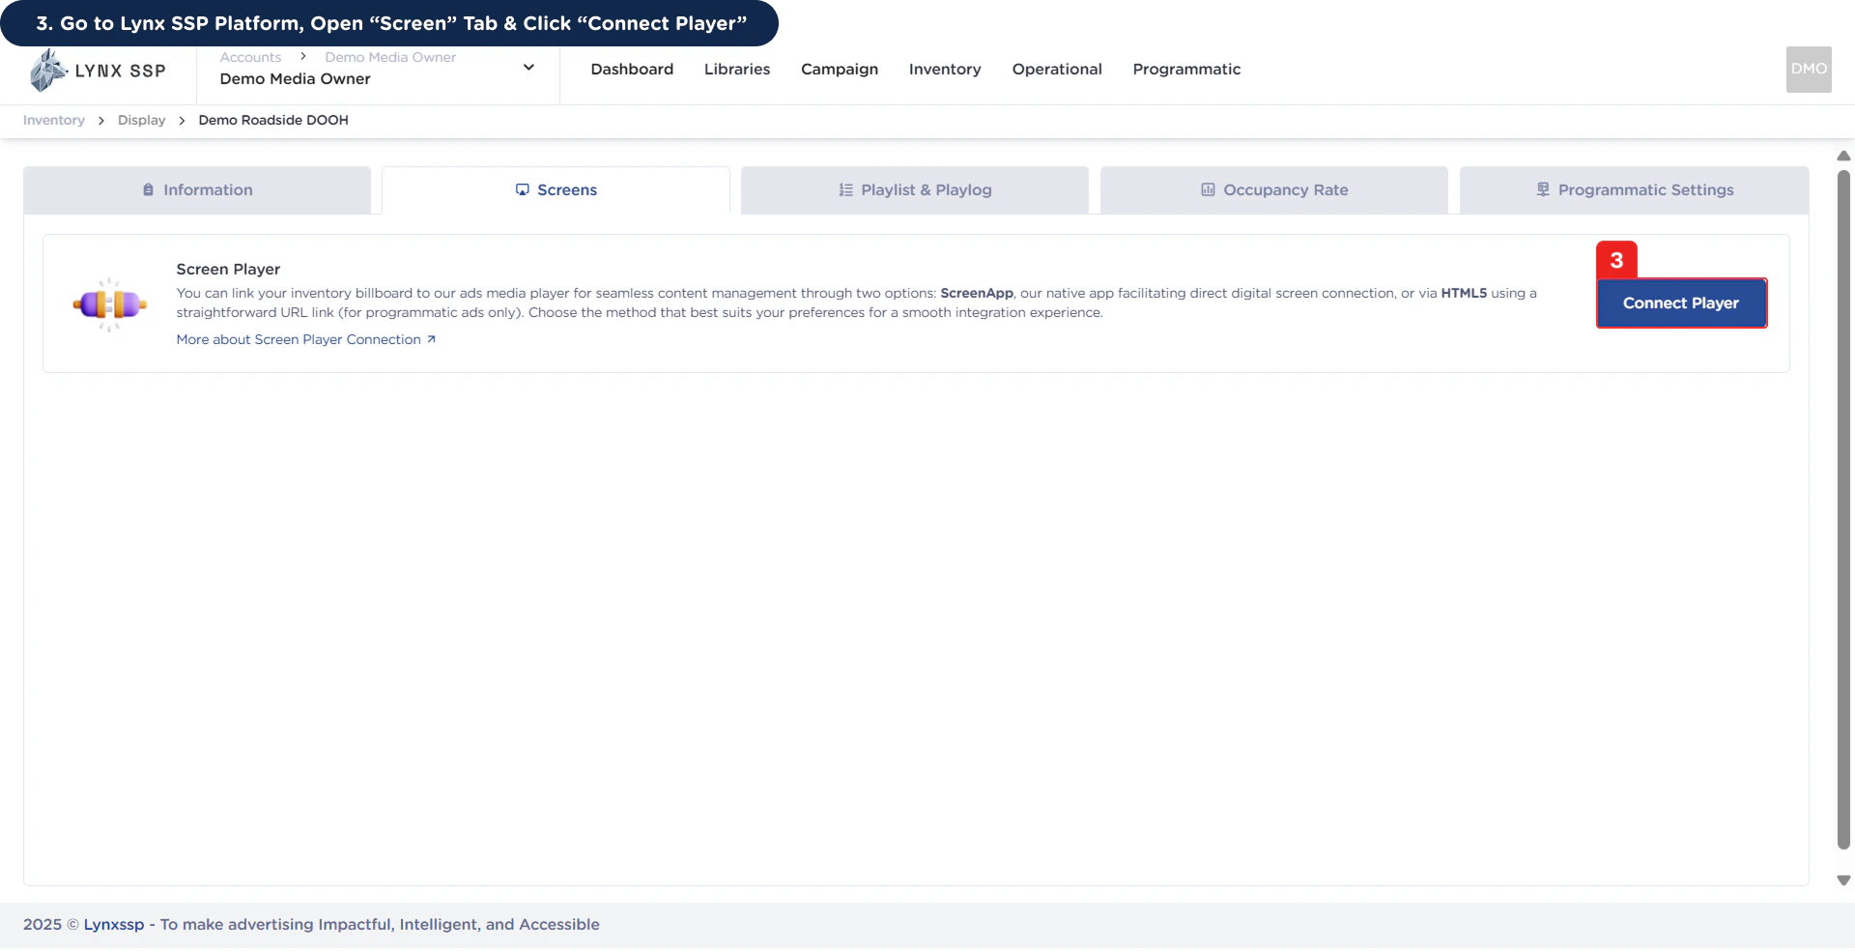Click the list icon on Playlist & Playlog tab
This screenshot has height=951, width=1855.
coord(843,189)
